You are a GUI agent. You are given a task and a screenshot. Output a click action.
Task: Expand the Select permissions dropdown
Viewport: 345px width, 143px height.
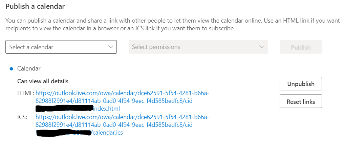pyautogui.click(x=198, y=47)
